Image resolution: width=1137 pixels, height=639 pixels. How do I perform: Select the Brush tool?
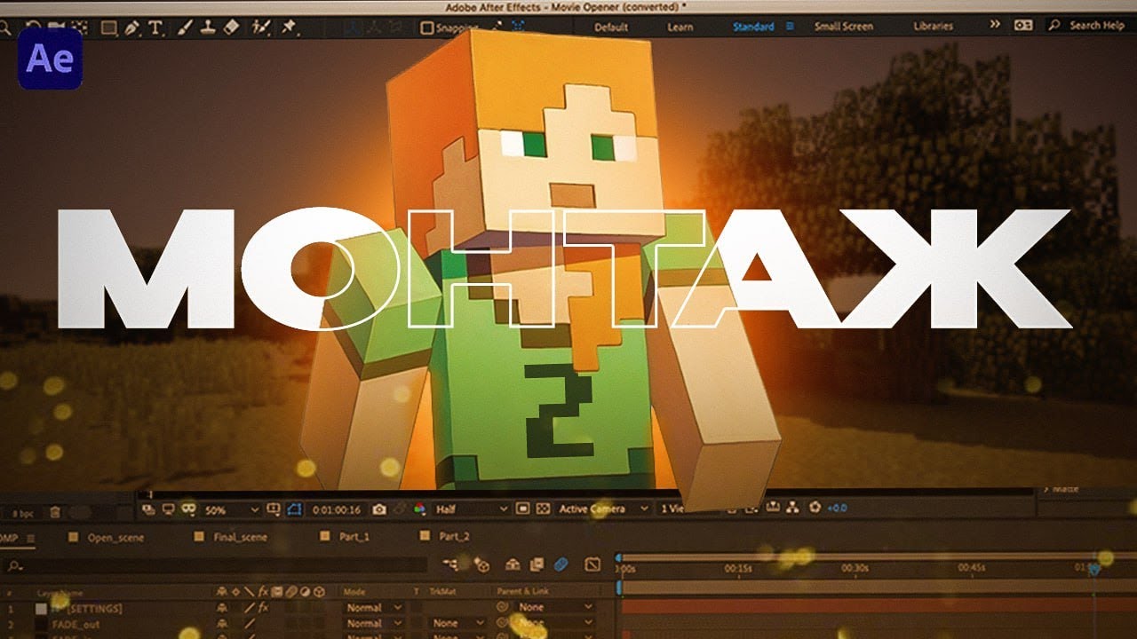pos(185,28)
